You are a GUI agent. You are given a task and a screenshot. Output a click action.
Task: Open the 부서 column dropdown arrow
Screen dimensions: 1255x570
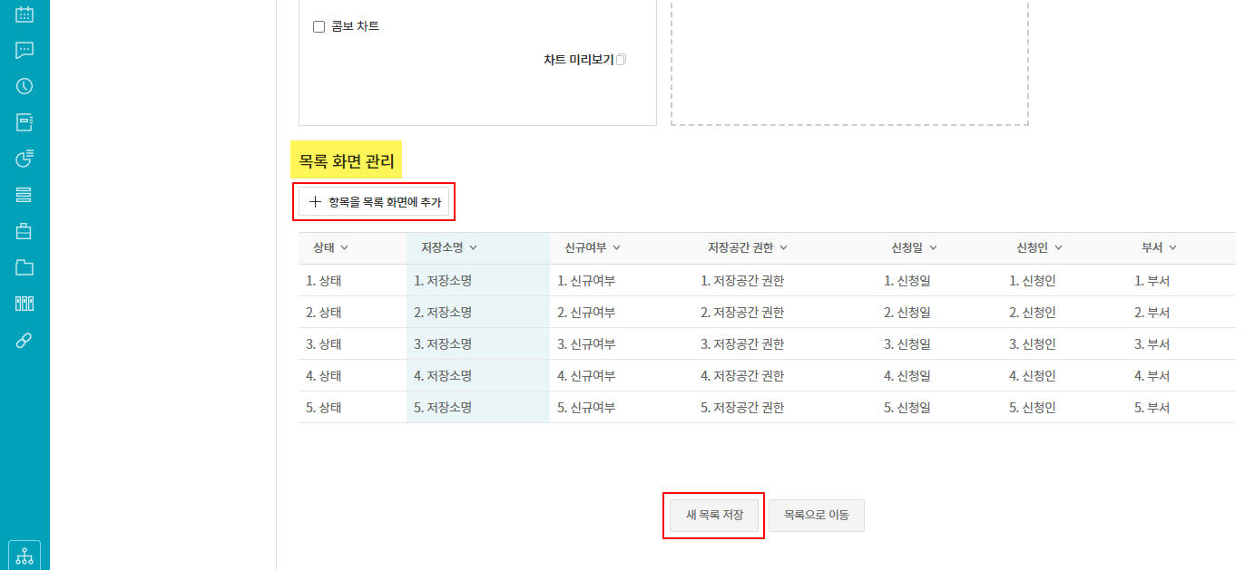(x=1172, y=248)
